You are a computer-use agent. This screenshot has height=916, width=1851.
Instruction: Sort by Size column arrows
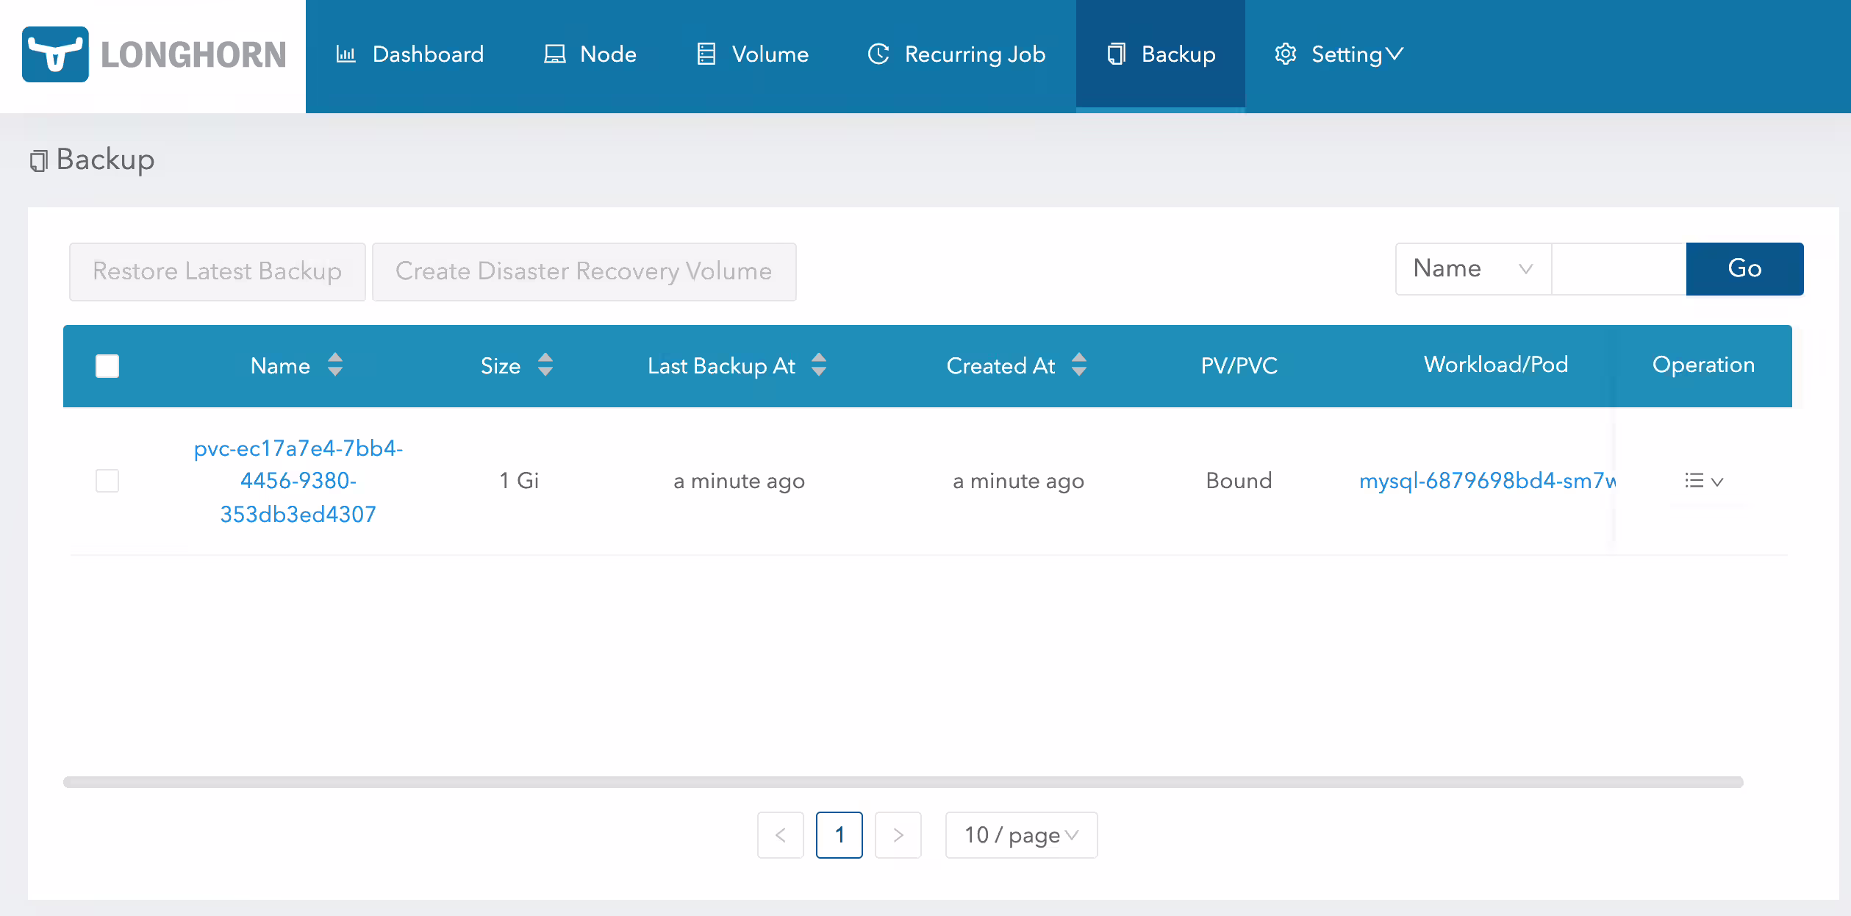click(545, 365)
